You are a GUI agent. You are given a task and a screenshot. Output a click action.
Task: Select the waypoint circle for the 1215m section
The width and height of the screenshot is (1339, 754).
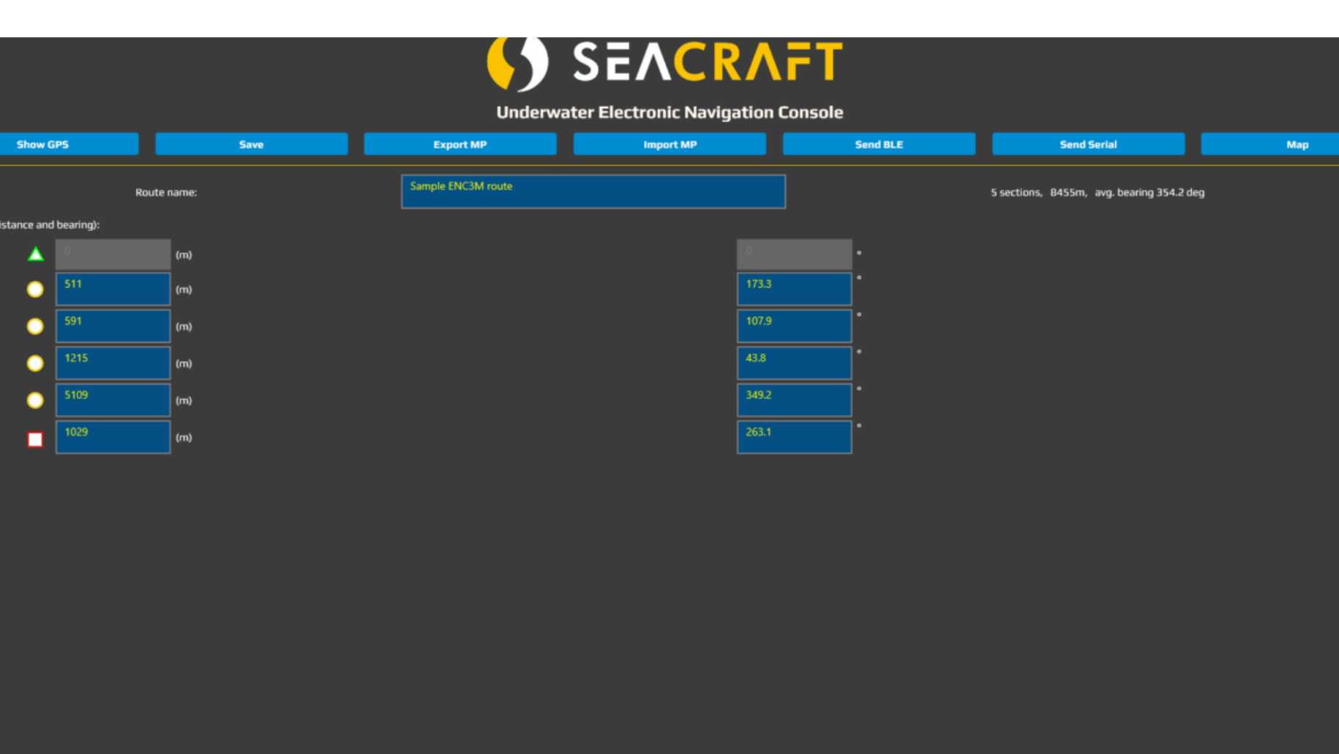pyautogui.click(x=34, y=363)
